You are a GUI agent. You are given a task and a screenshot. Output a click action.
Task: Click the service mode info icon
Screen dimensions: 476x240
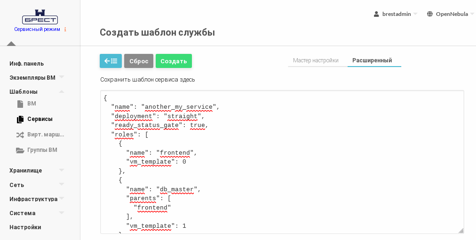click(x=65, y=29)
